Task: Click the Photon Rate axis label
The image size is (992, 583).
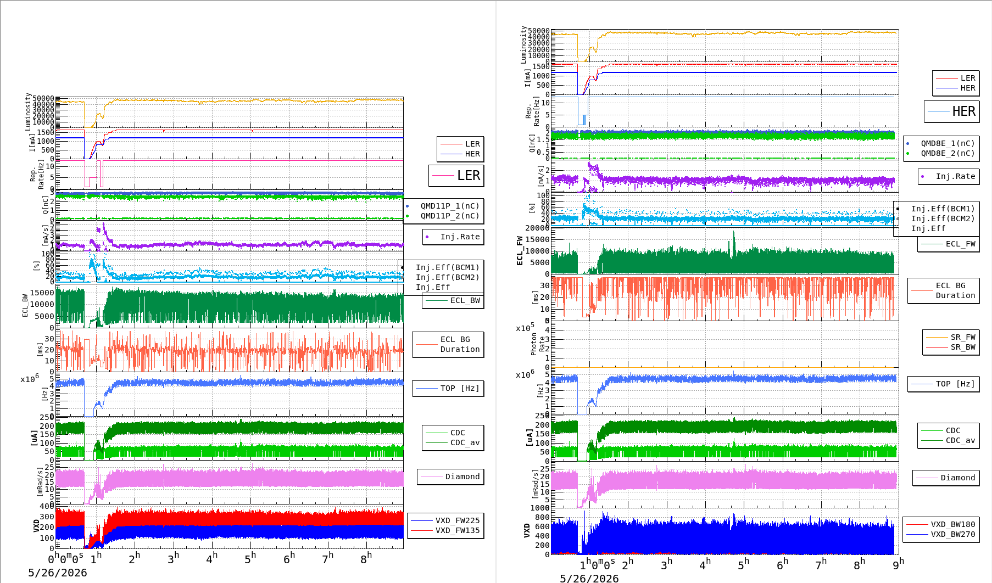Action: point(538,344)
